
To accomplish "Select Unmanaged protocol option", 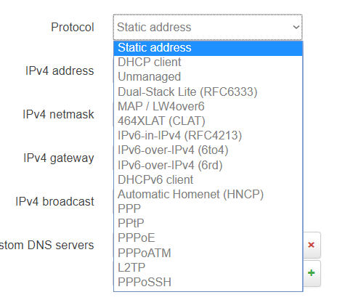I will pos(208,77).
